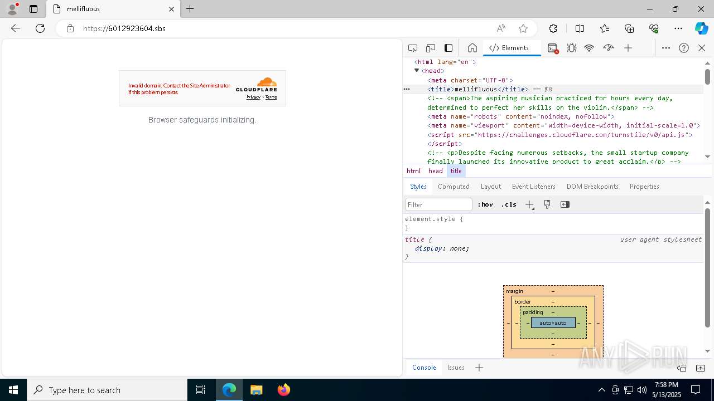
Task: Open the Copilot icon in Edge toolbar
Action: pos(701,28)
